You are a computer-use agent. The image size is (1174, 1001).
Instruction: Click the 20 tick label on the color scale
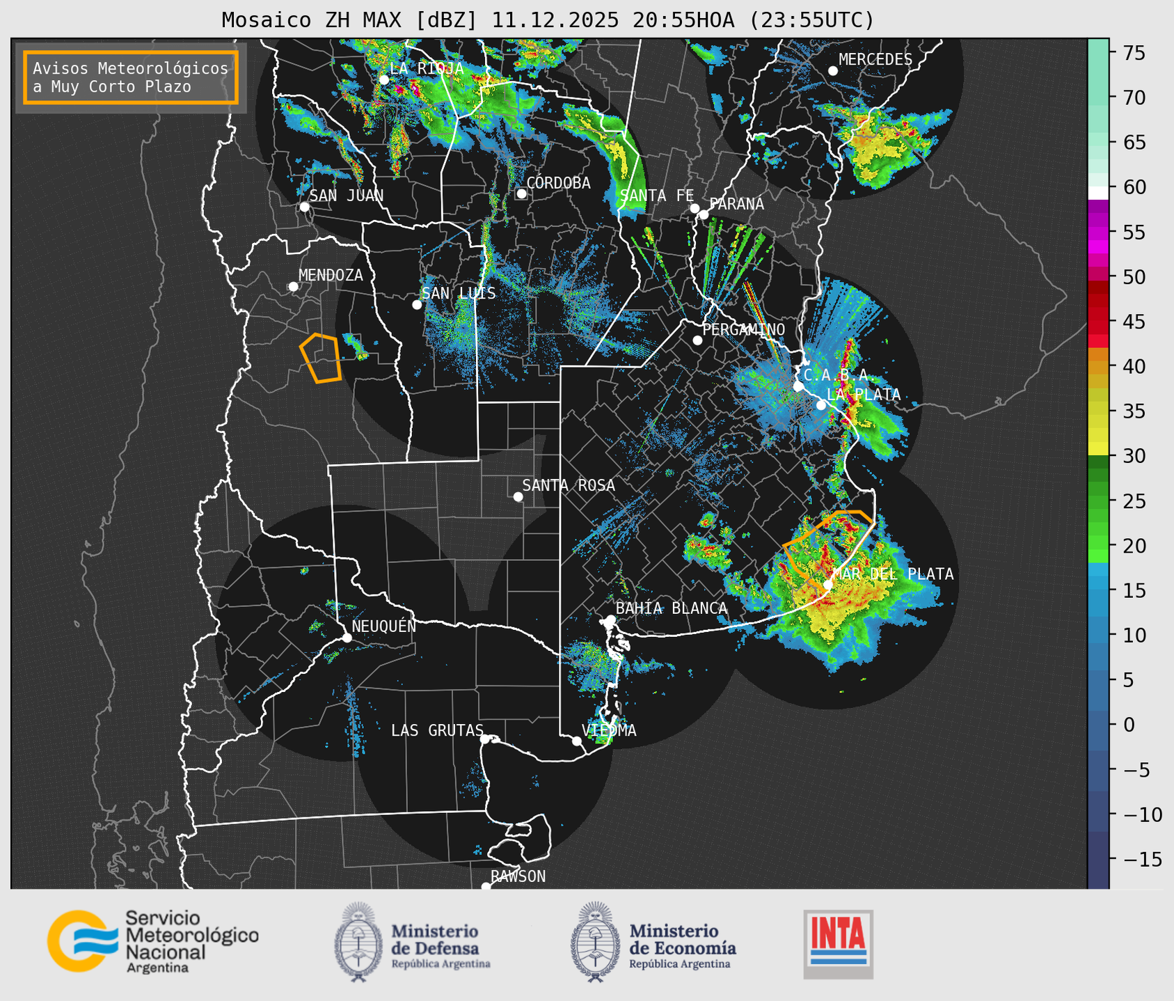(x=1134, y=546)
